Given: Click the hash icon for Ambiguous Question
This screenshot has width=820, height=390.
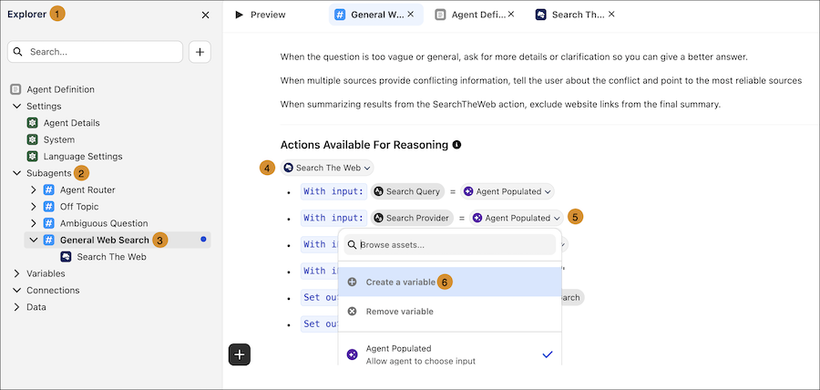Looking at the screenshot, I should tap(48, 223).
